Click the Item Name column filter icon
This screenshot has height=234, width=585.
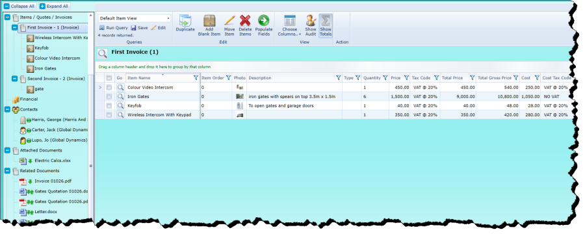[196, 78]
